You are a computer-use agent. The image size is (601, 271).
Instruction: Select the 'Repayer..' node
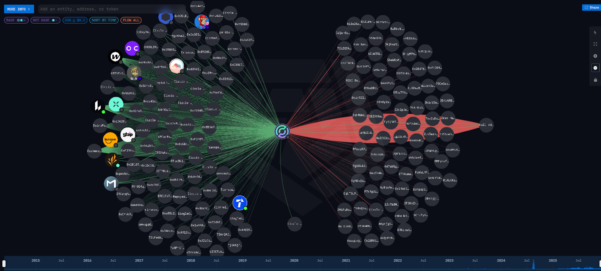click(180, 197)
